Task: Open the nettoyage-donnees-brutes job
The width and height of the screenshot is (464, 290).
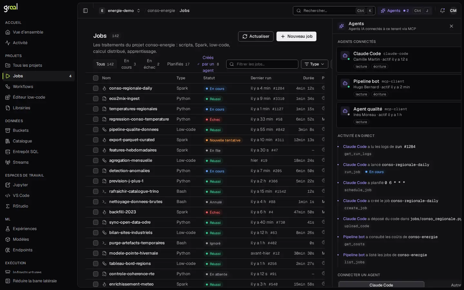Action: coord(136,202)
